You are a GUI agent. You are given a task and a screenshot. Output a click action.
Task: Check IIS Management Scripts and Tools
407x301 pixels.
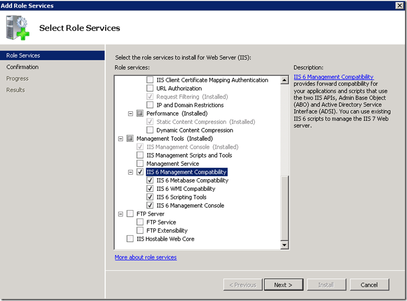[x=140, y=155]
